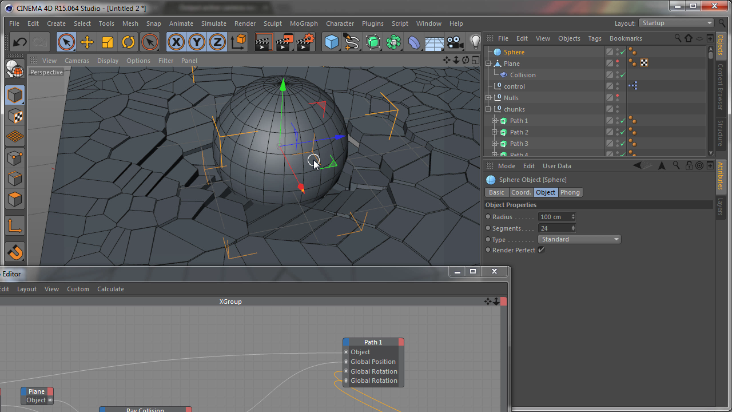
Task: Open the deformer objects icon
Action: tap(414, 42)
